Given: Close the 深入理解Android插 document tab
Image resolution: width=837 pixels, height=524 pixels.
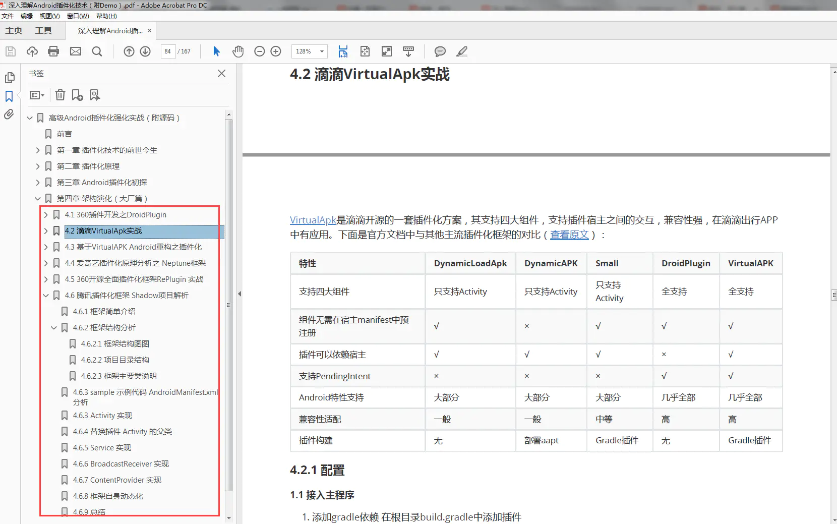Looking at the screenshot, I should pyautogui.click(x=149, y=31).
